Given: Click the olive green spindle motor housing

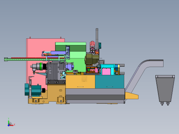Looking at the screenshot, I should pyautogui.click(x=92, y=59).
